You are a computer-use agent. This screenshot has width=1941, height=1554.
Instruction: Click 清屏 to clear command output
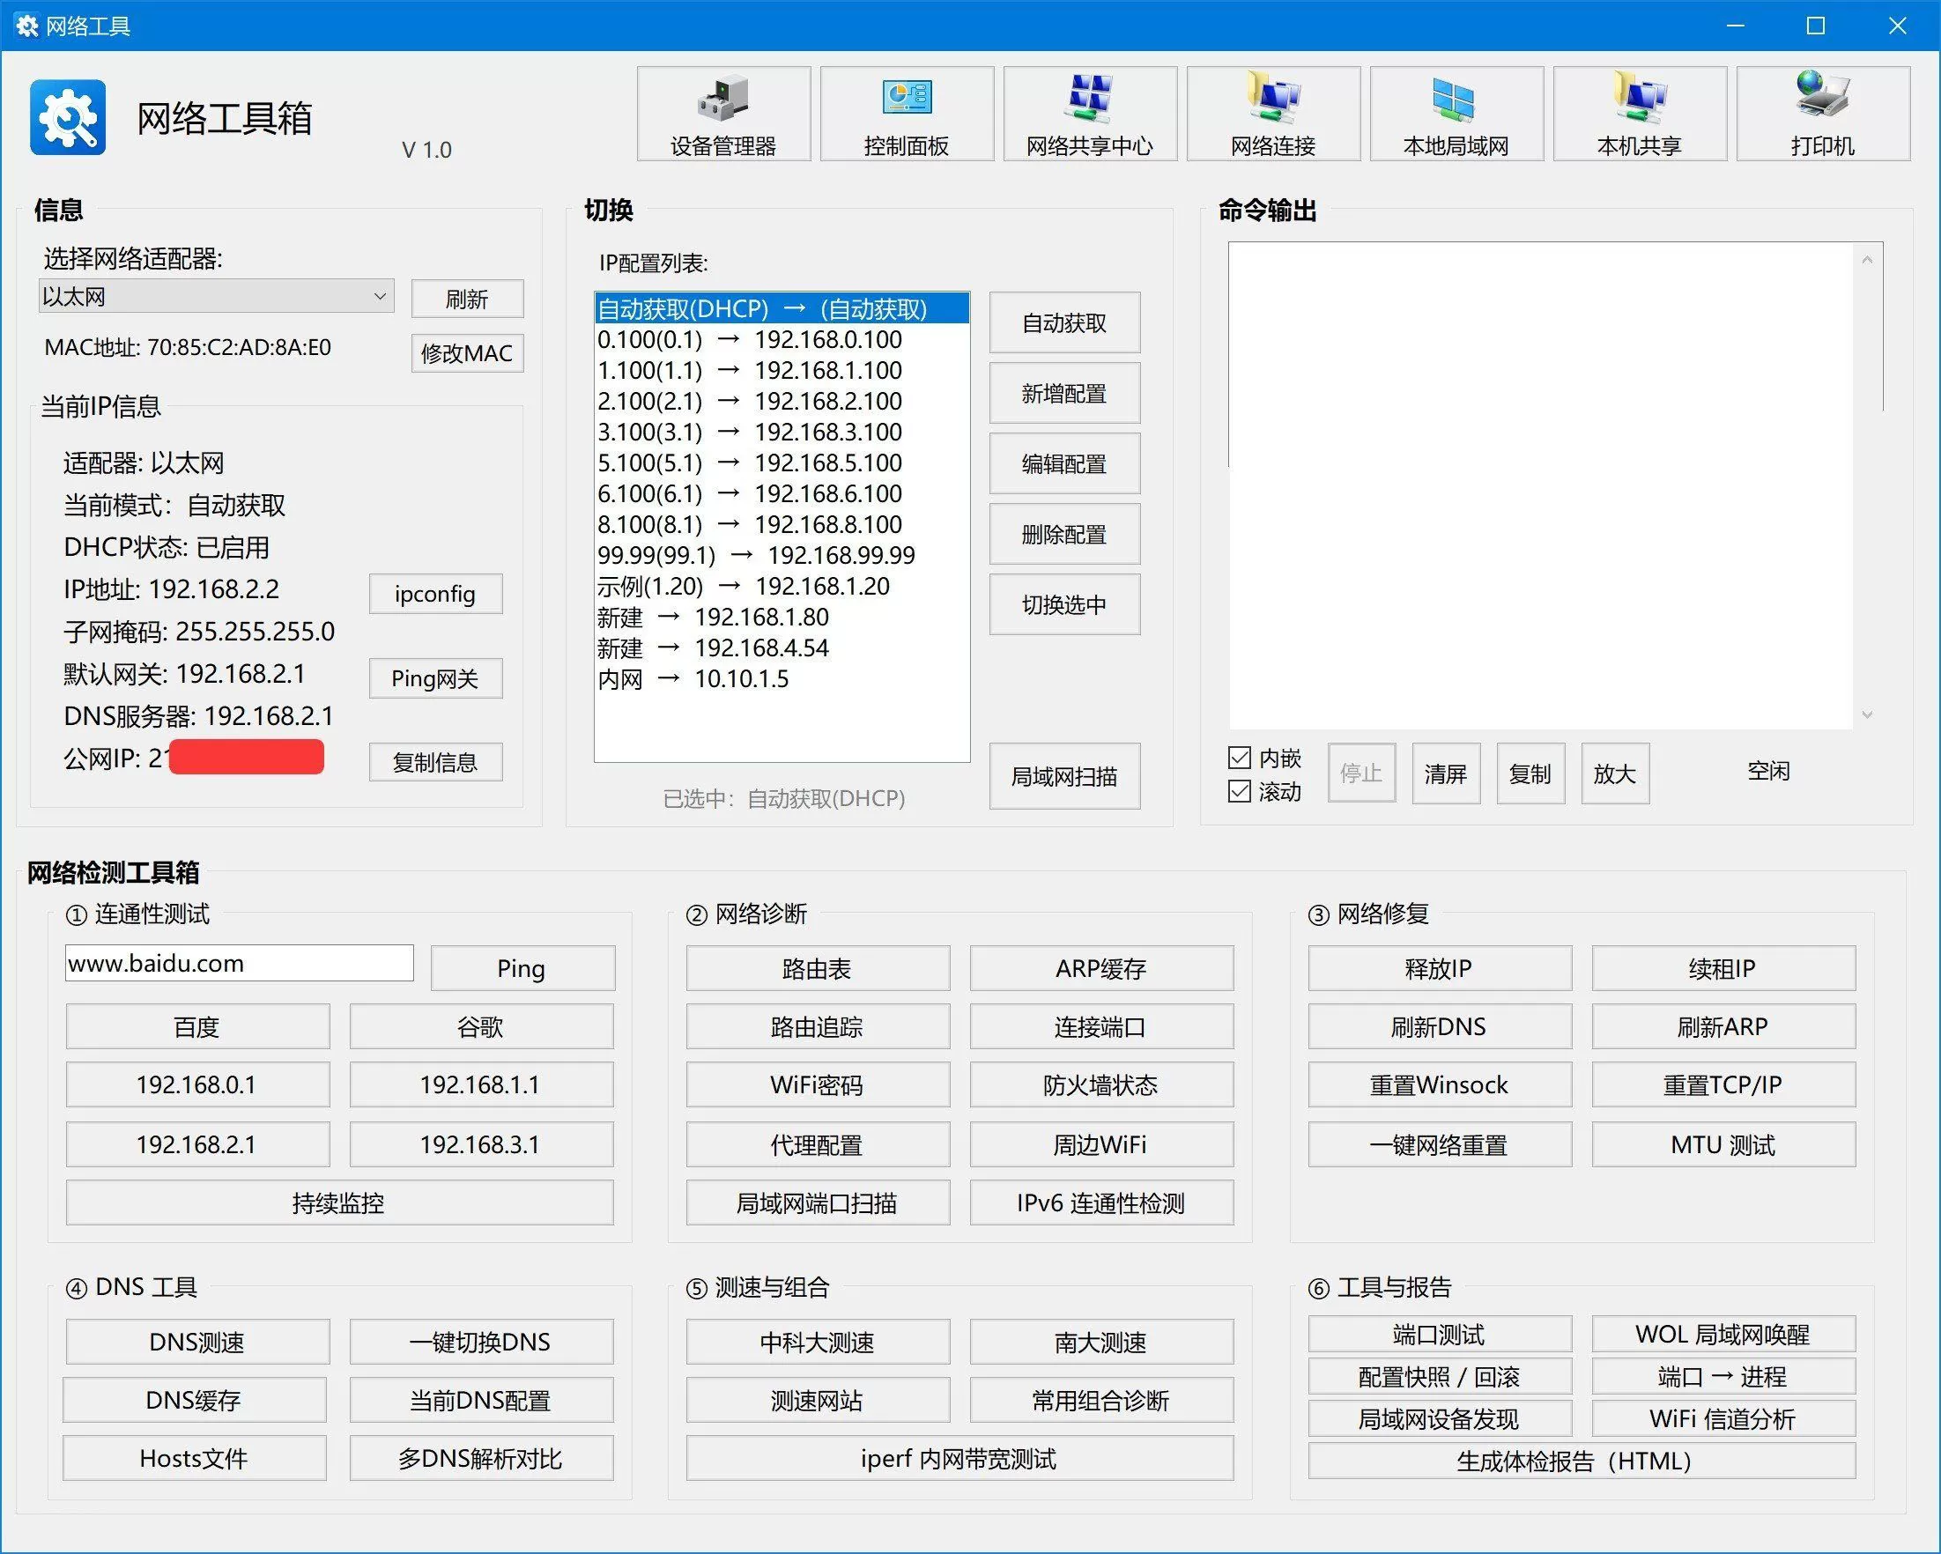click(1446, 773)
